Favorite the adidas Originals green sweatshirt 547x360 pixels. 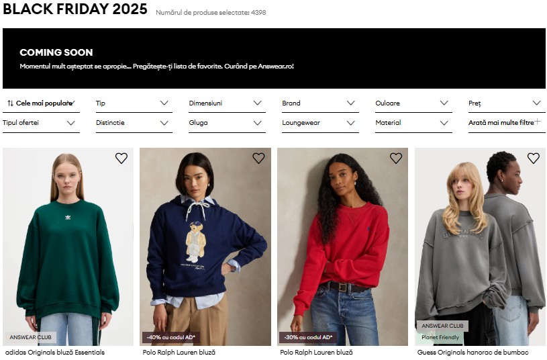tap(121, 159)
